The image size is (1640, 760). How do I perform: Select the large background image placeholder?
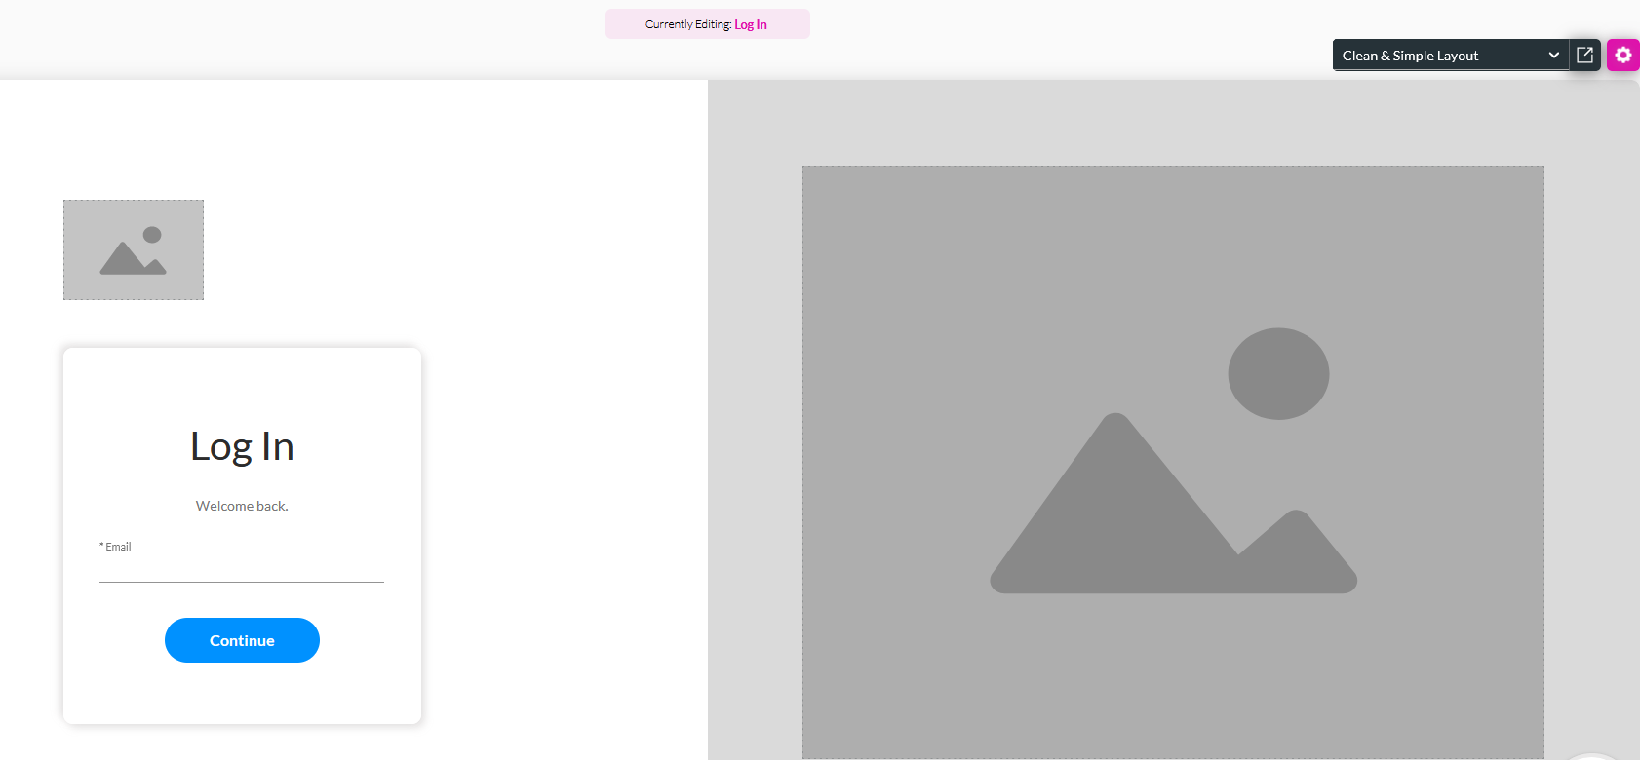pyautogui.click(x=1173, y=462)
